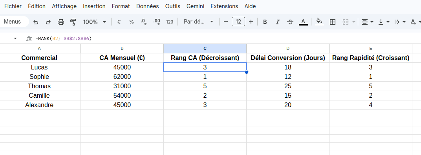
Task: Click the undo arrow icon
Action: click(36, 22)
